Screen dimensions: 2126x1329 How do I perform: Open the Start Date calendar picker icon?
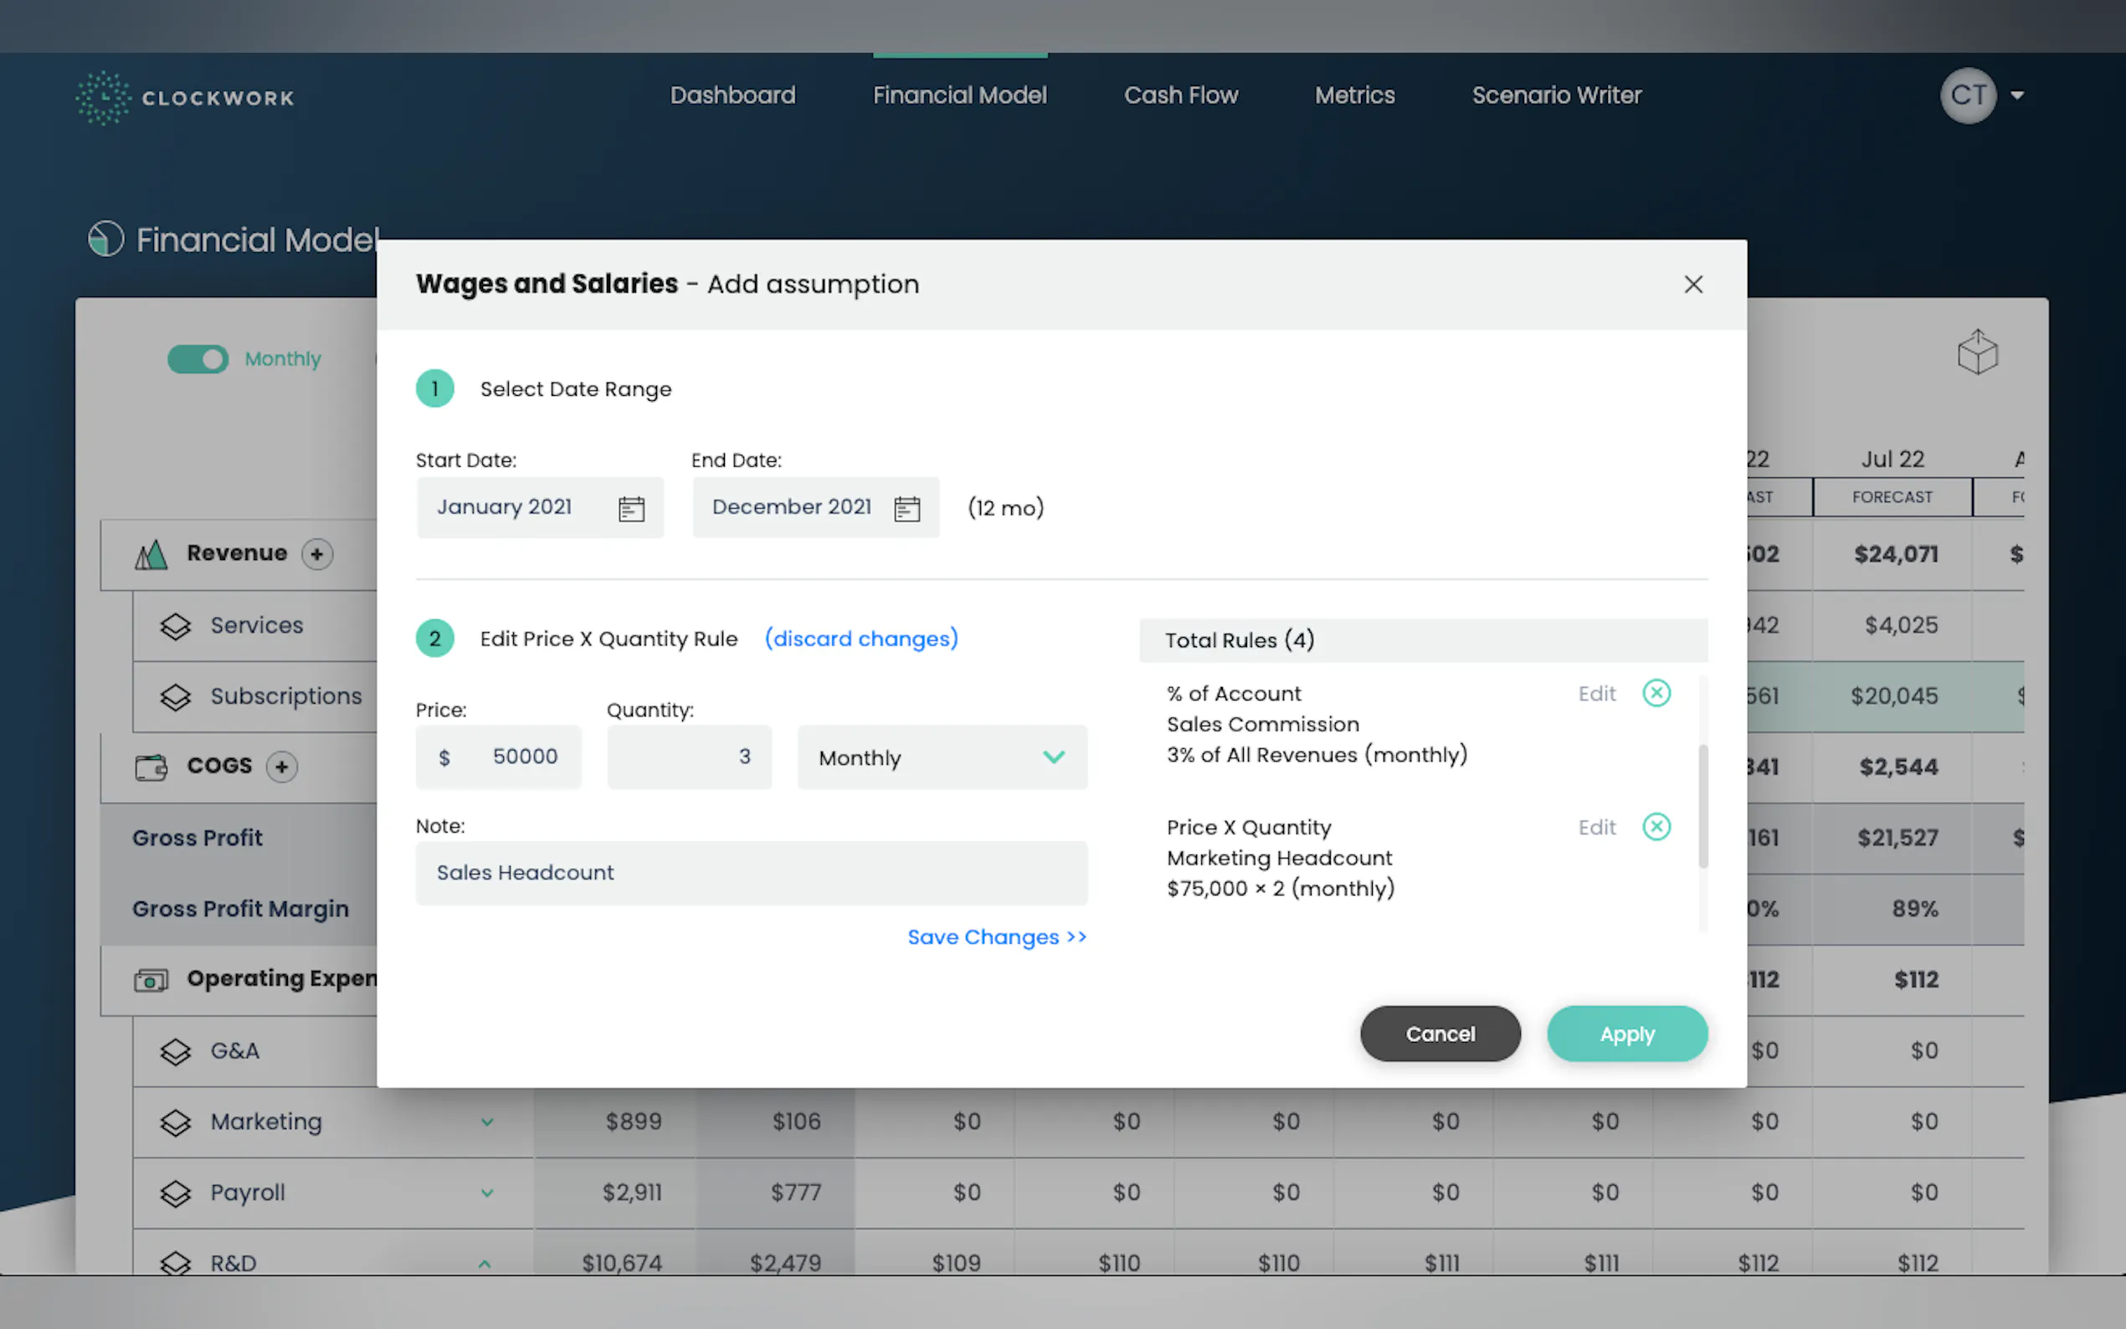click(631, 509)
